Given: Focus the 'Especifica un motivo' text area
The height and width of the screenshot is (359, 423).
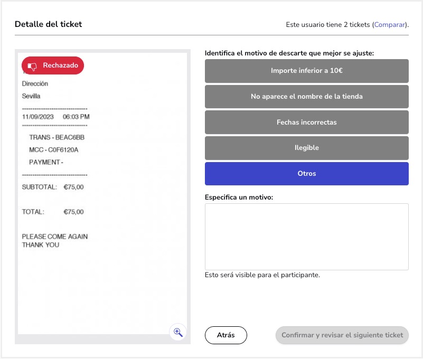Looking at the screenshot, I should click(x=306, y=237).
